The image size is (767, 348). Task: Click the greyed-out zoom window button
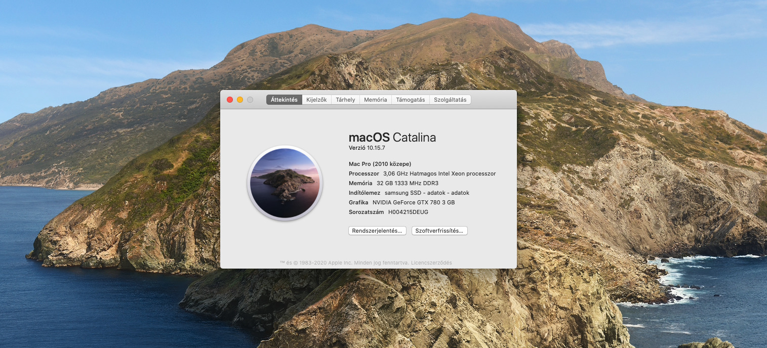(250, 100)
